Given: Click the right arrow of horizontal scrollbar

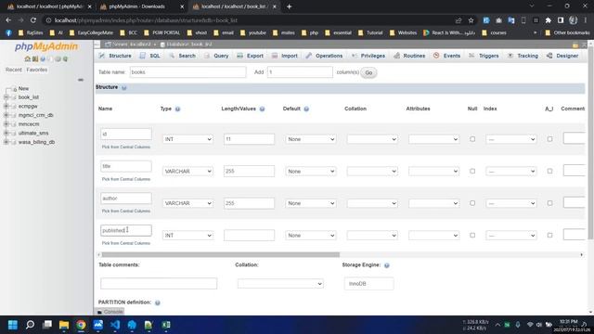Looking at the screenshot, I should [582, 255].
